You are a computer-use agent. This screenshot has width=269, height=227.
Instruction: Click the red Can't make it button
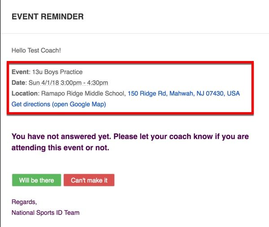coord(89,180)
